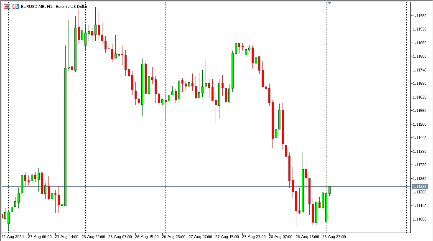The height and width of the screenshot is (241, 433).
Task: Click the 22 Aug 2024 time label
Action: coord(13,236)
